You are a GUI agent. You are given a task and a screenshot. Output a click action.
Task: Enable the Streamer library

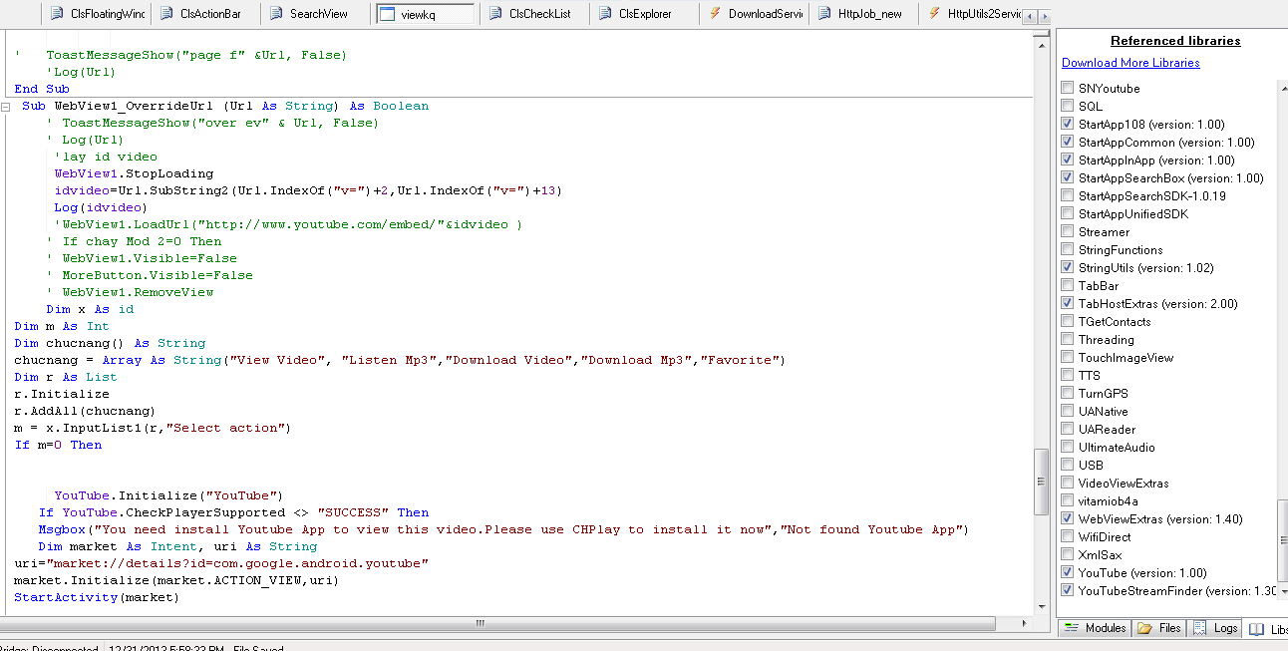pos(1068,231)
